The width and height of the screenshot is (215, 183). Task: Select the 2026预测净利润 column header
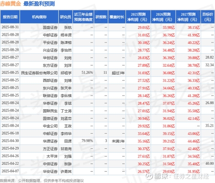(x=163, y=17)
